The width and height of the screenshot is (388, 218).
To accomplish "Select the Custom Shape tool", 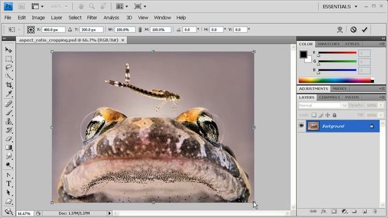I will (8, 202).
